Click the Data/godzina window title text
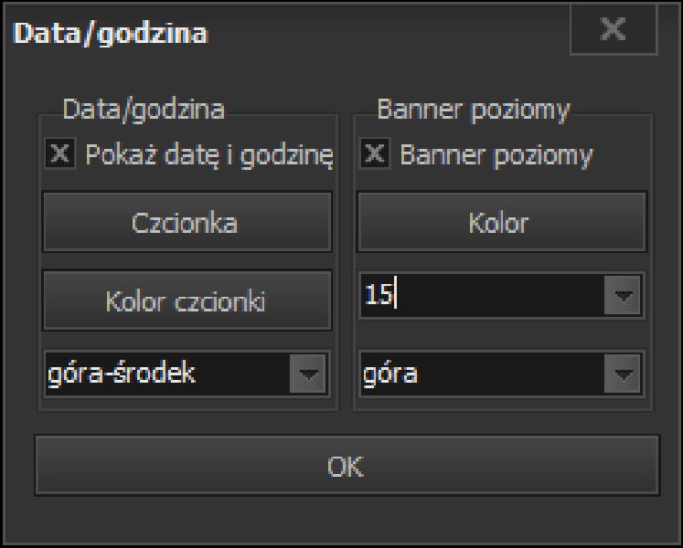Screen dimensions: 683x548 111,33
